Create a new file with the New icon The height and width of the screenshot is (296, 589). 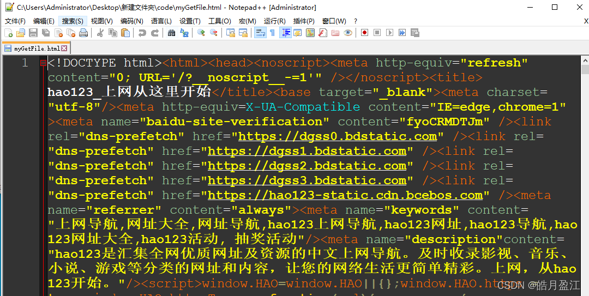[8, 33]
